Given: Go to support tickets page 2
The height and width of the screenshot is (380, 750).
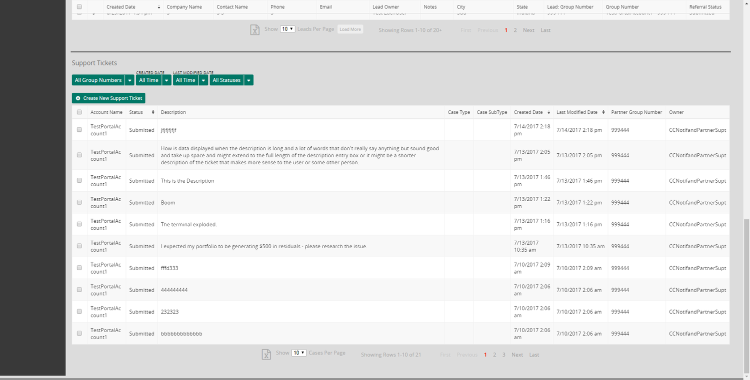Looking at the screenshot, I should 494,355.
